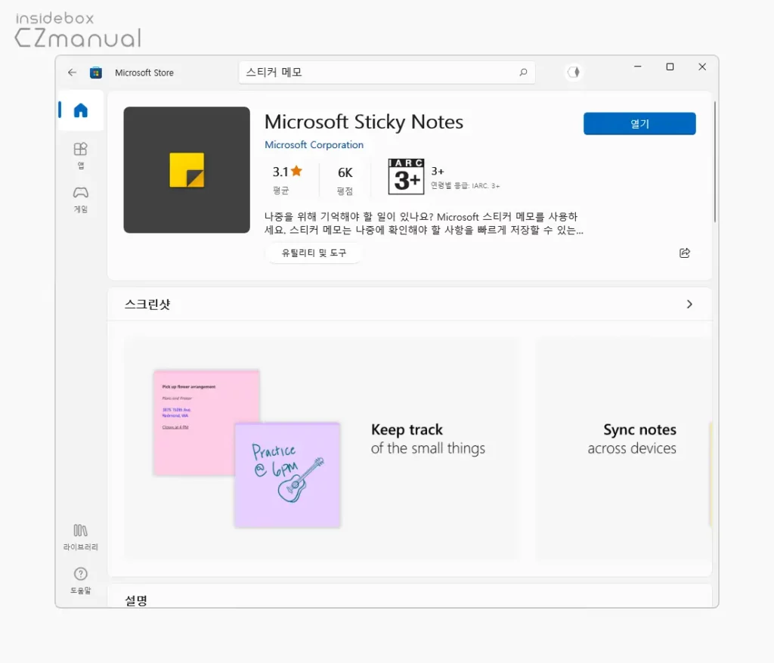Click the Microsoft Store logo icon

[x=95, y=73]
